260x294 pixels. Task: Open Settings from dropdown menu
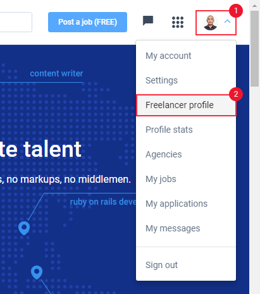[x=186, y=80]
